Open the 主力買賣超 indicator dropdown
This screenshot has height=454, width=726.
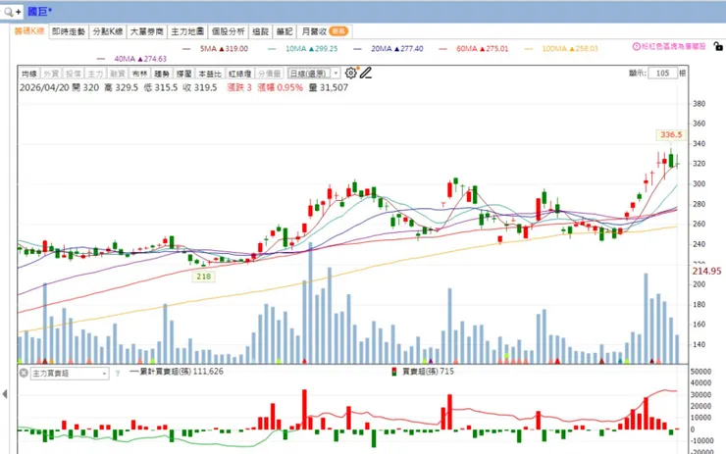(x=70, y=373)
